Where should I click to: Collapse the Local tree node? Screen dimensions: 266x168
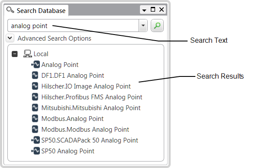[x=15, y=54]
